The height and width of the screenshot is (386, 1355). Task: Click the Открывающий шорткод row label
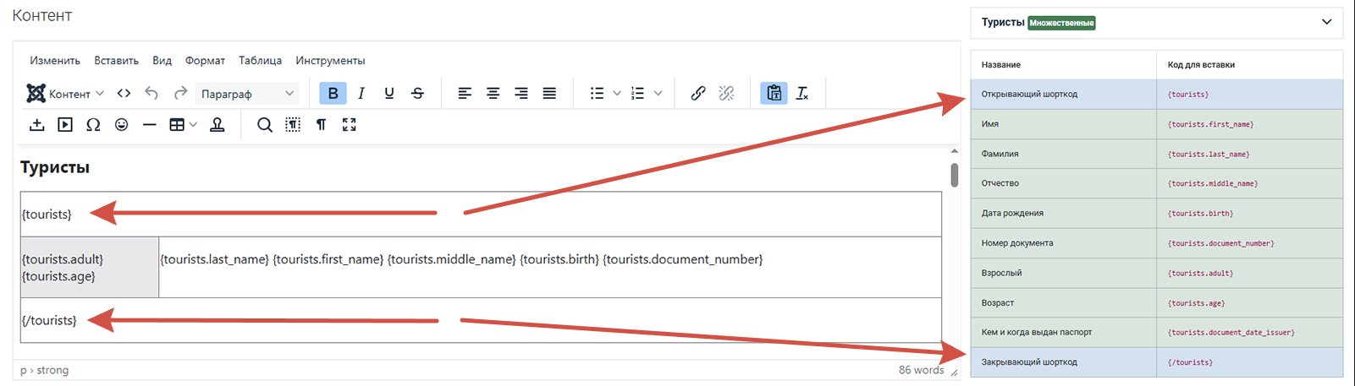tap(1029, 95)
